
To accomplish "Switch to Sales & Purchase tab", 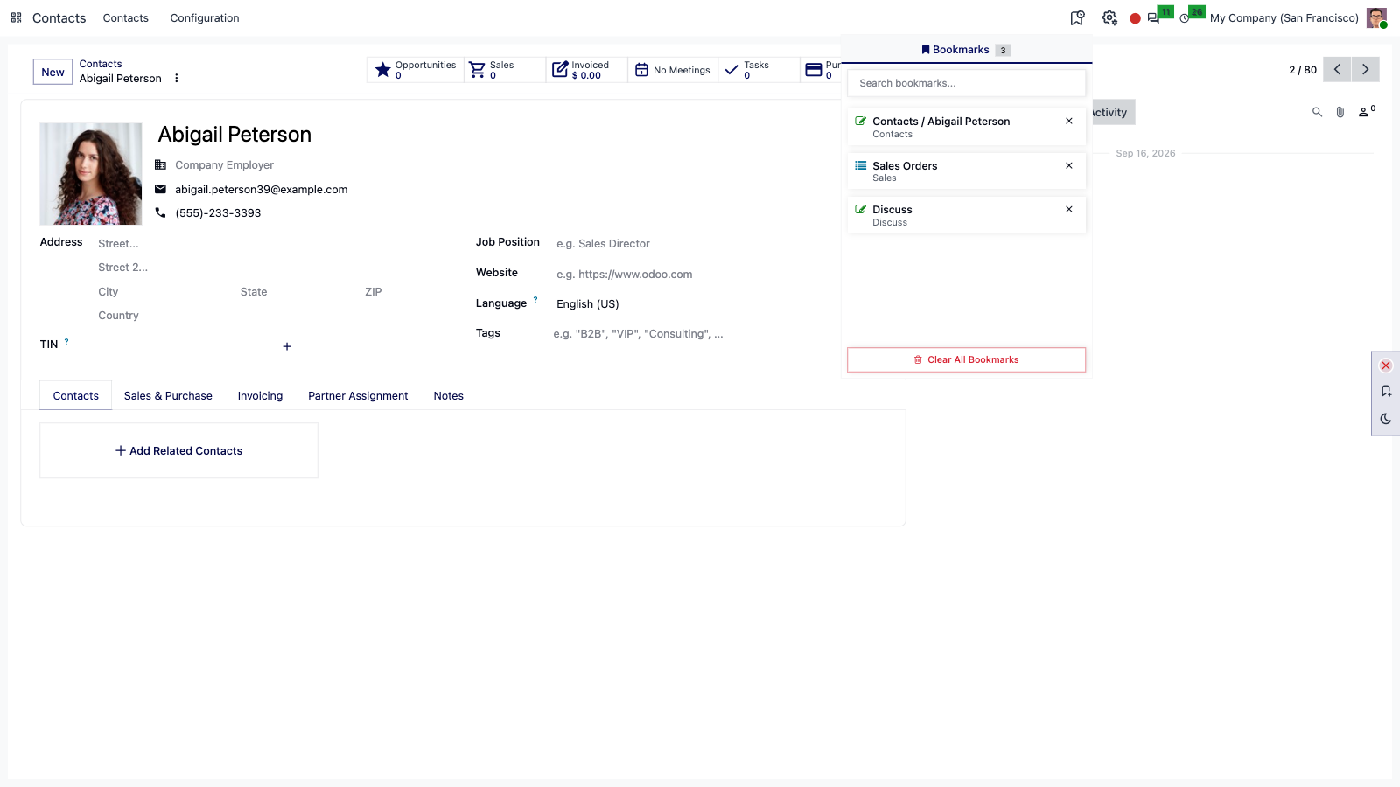I will 168,396.
